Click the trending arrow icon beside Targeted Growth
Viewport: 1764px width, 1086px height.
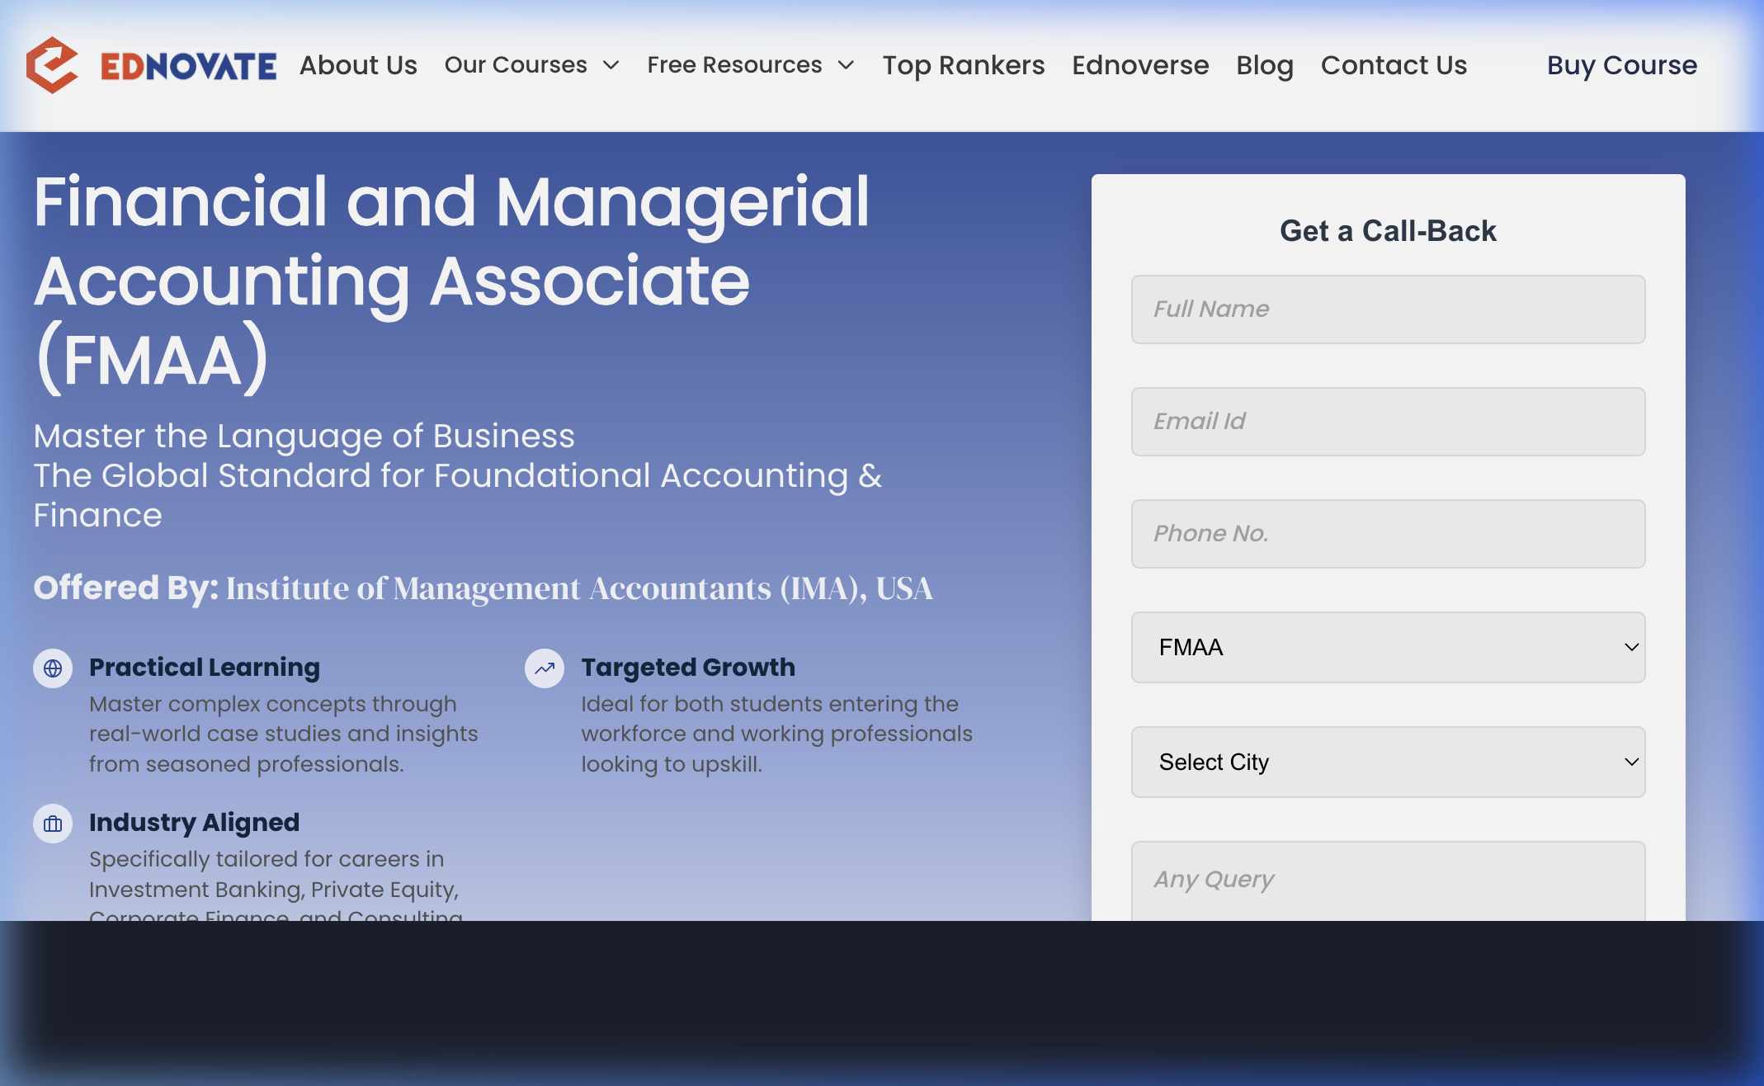click(545, 668)
